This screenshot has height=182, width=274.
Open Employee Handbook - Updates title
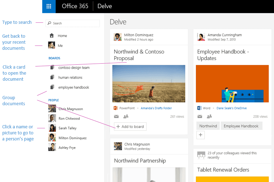pos(223,55)
